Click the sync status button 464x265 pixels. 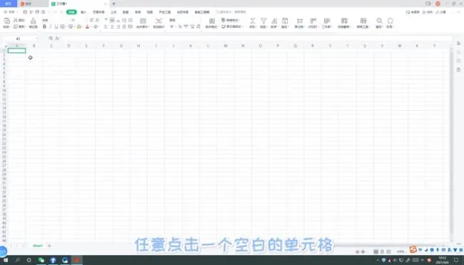point(413,12)
